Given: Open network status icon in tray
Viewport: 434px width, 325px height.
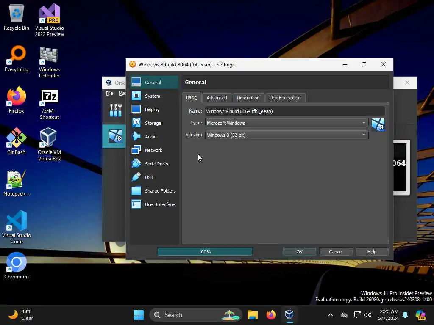Looking at the screenshot, I should [357, 315].
